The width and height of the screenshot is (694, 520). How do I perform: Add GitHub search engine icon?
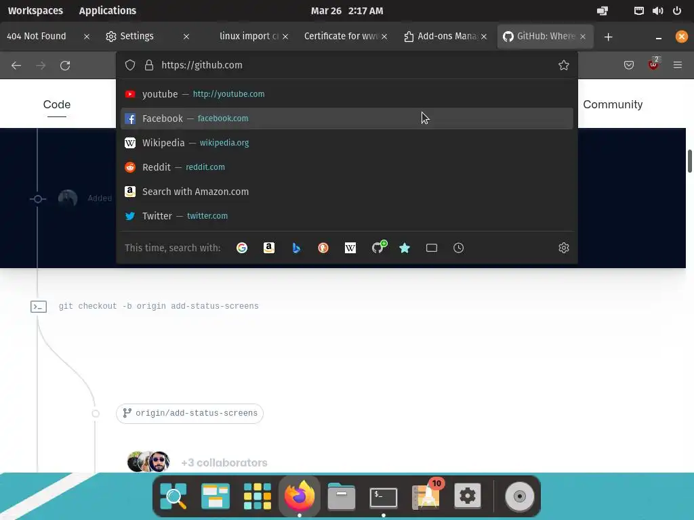[378, 246]
